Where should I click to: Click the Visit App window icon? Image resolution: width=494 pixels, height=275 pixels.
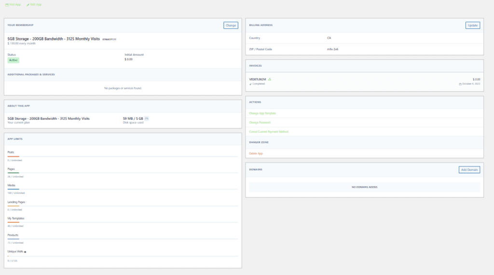click(6, 4)
